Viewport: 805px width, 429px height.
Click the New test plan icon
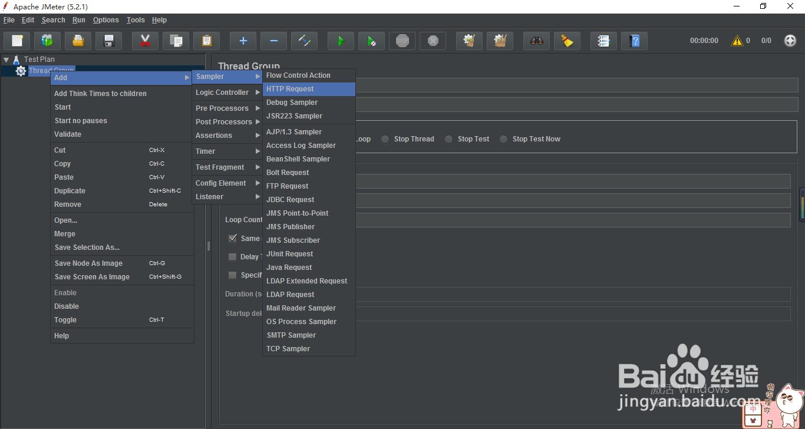(x=17, y=41)
